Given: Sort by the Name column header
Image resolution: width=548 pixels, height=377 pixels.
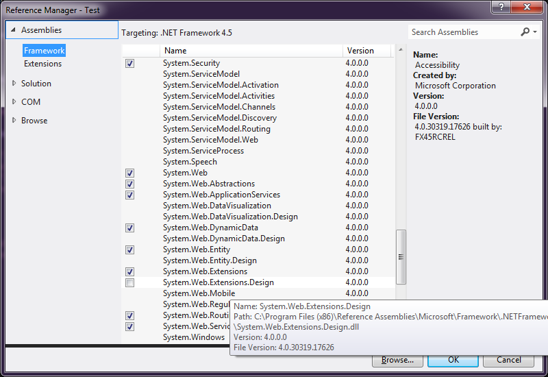Looking at the screenshot, I should click(x=251, y=51).
